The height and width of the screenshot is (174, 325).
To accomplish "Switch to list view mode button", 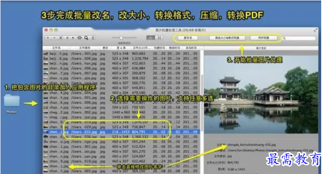I will pyautogui.click(x=151, y=37).
